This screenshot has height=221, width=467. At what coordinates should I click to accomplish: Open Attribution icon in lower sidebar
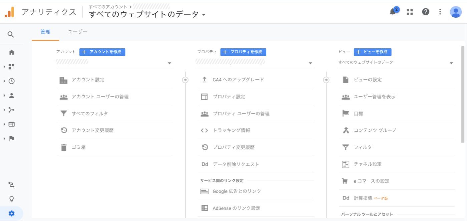(11, 185)
